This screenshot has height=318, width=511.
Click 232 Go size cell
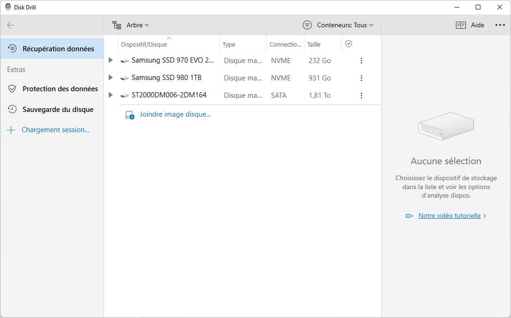[x=319, y=61]
